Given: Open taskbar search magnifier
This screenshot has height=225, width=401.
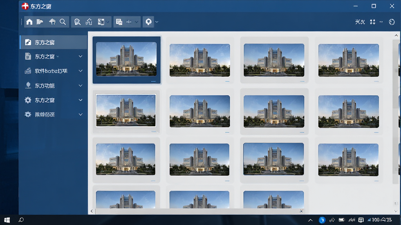Looking at the screenshot, I should (21, 220).
